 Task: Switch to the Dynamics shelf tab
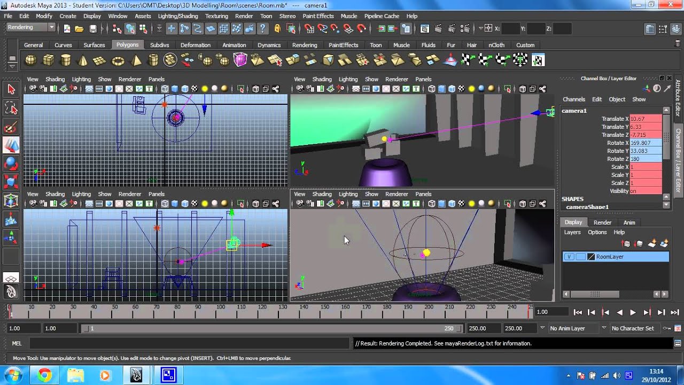[269, 45]
